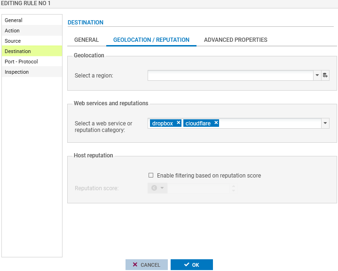The image size is (338, 271).
Task: Open the Action section in sidebar
Action: click(12, 31)
